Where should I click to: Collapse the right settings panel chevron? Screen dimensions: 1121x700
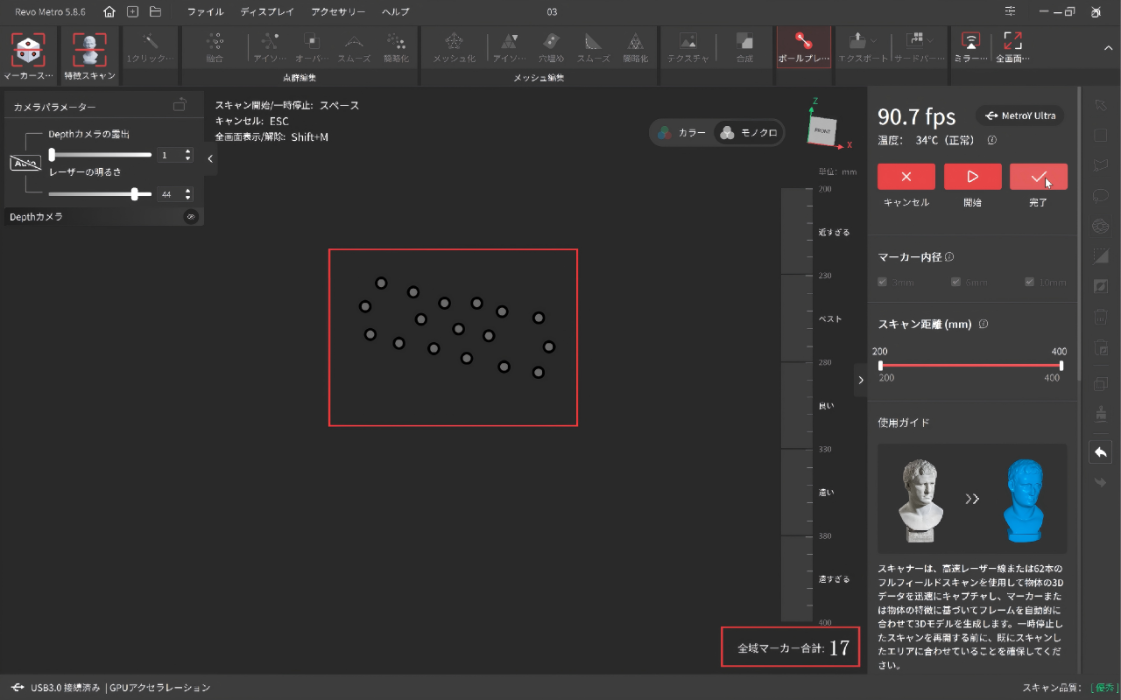point(861,380)
